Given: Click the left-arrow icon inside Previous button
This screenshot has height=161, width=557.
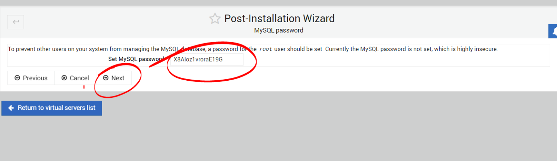Looking at the screenshot, I should click(17, 78).
